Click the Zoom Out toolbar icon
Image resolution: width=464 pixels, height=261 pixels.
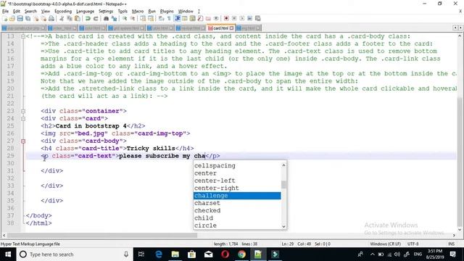132,19
